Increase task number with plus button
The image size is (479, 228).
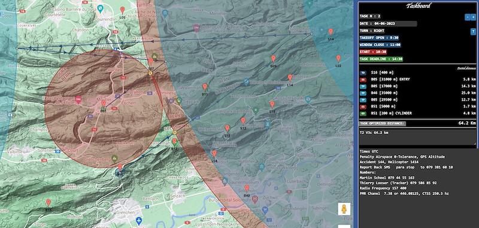[473, 17]
